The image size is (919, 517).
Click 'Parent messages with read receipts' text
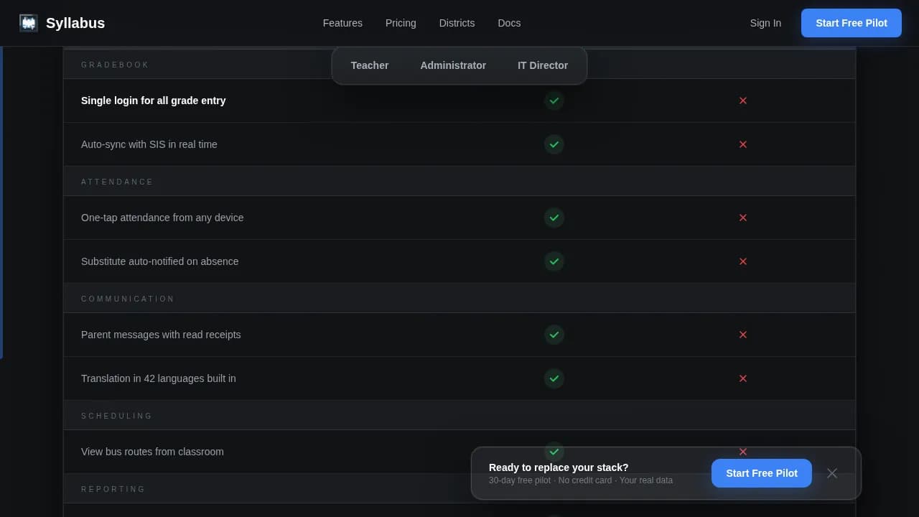161,335
